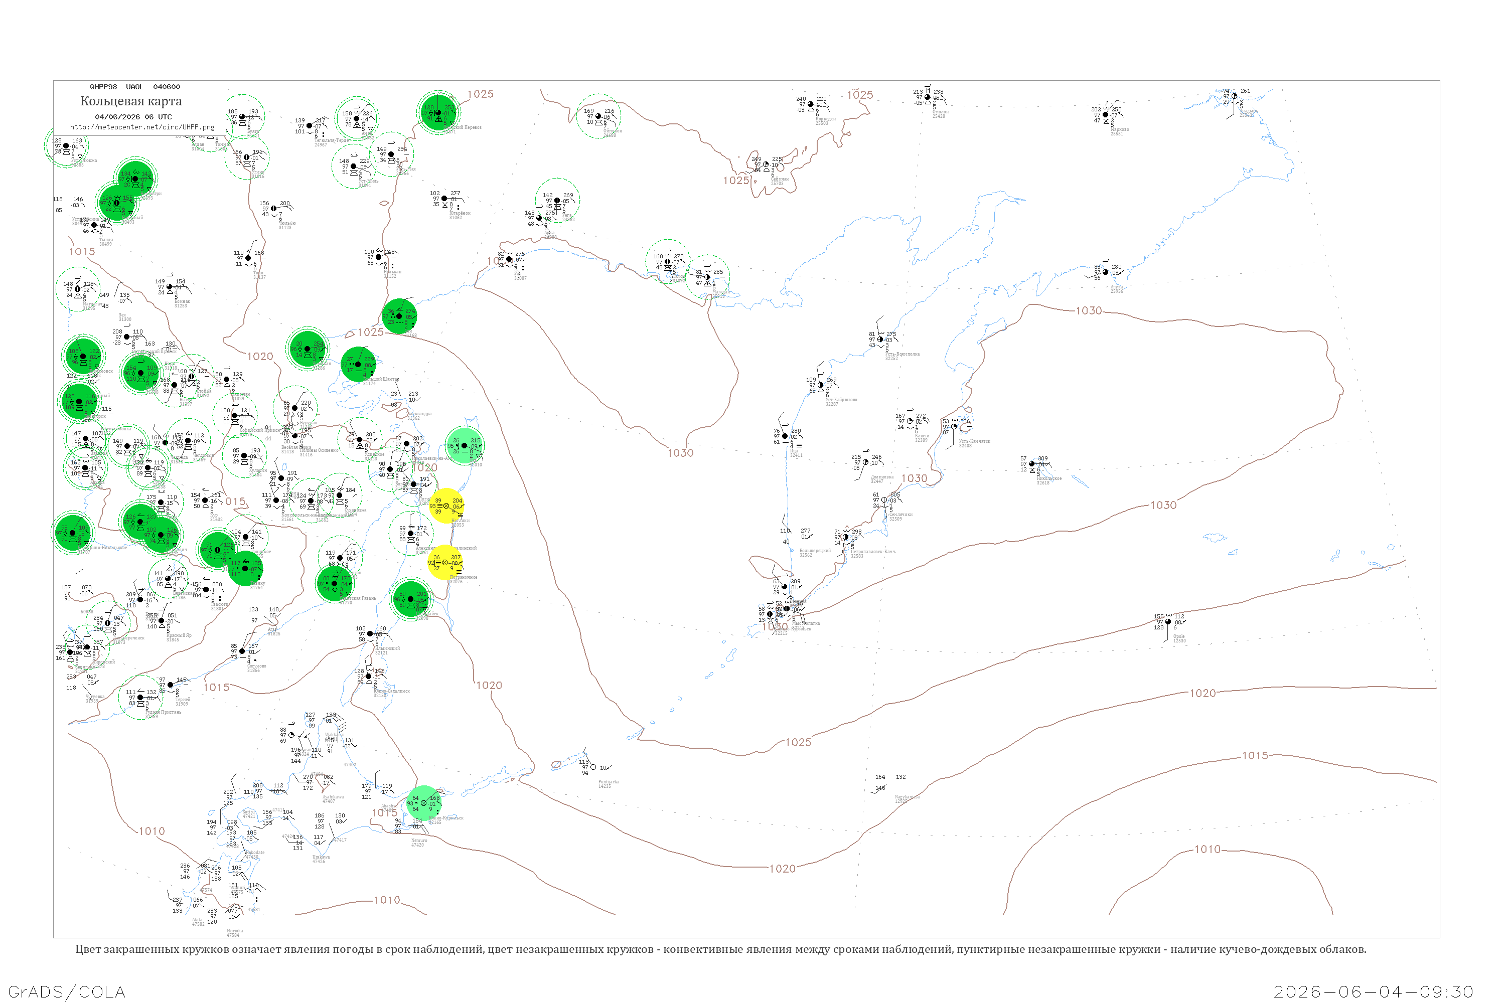Click the 'Александра' station name label

[419, 414]
